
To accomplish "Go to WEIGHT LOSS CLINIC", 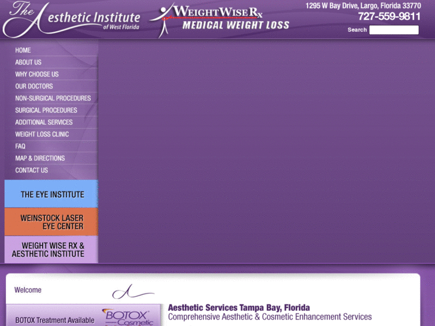I will [42, 134].
